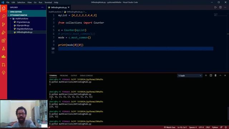This screenshot has height=129, width=229.
Task: Select bash terminal dropdown
Action: (190, 76)
